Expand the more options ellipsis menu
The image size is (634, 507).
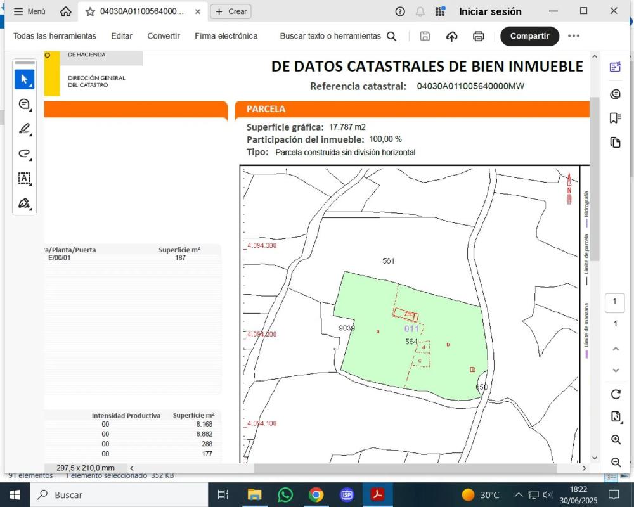[574, 36]
